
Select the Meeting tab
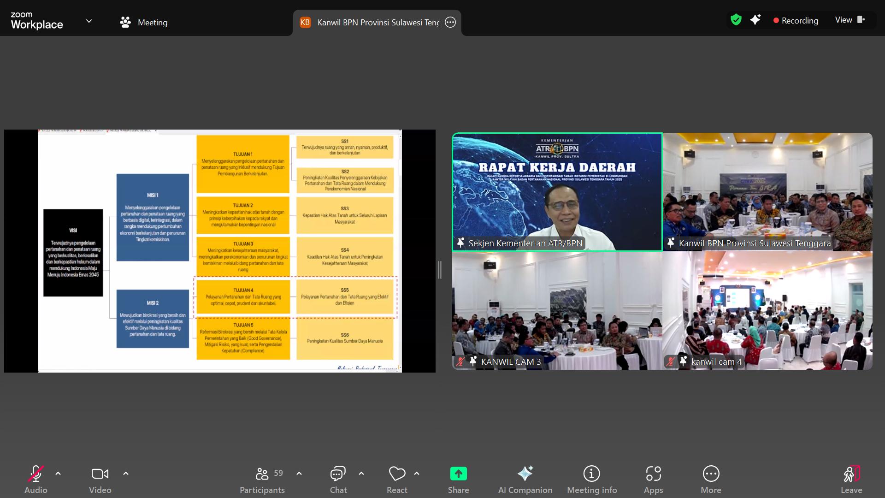[144, 22]
